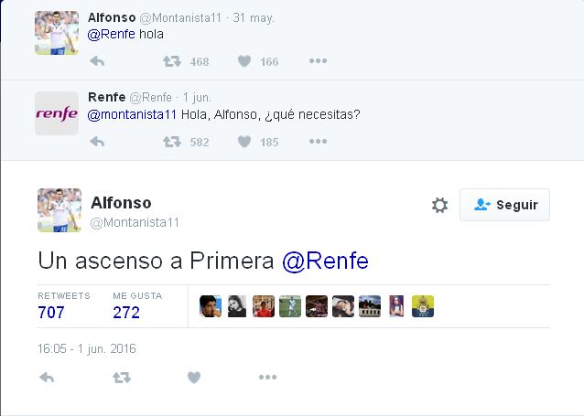Click the Seguir follow button
The height and width of the screenshot is (416, 584).
click(504, 205)
